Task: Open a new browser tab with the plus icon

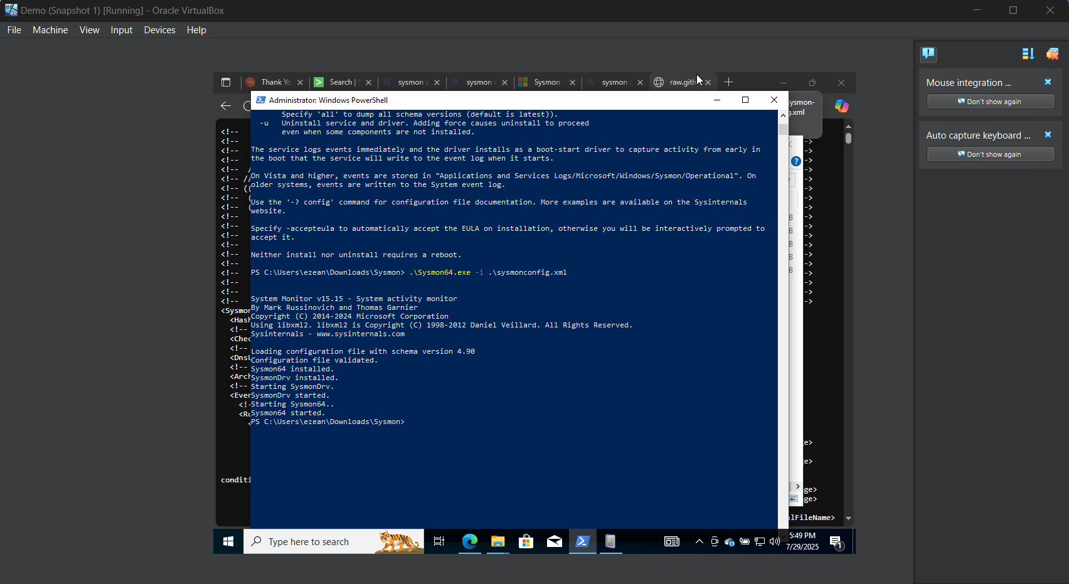Action: pyautogui.click(x=728, y=82)
